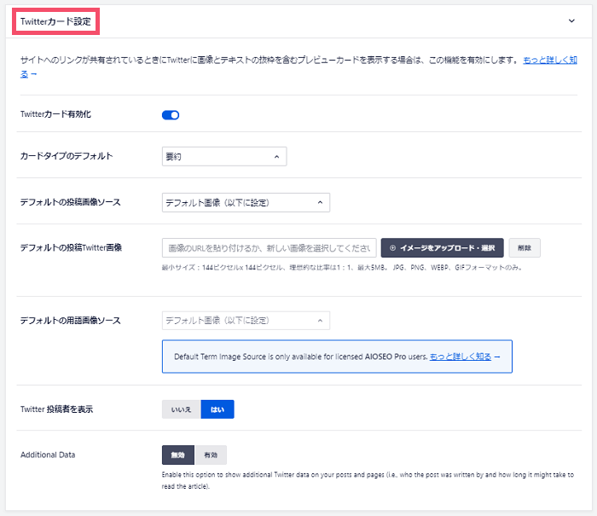This screenshot has width=597, height=516.
Task: Select 無効 for Additional Data
Action: tap(178, 455)
